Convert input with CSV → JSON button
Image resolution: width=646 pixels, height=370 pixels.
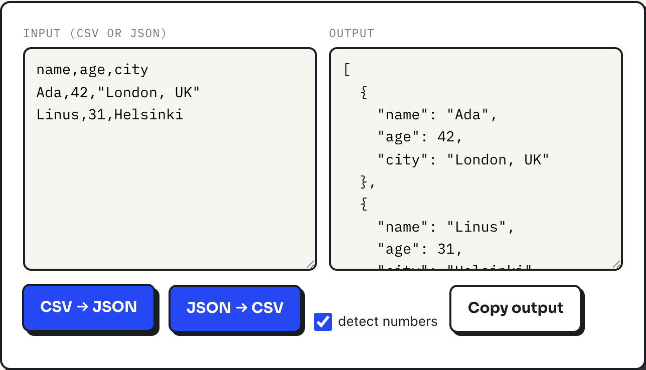89,307
